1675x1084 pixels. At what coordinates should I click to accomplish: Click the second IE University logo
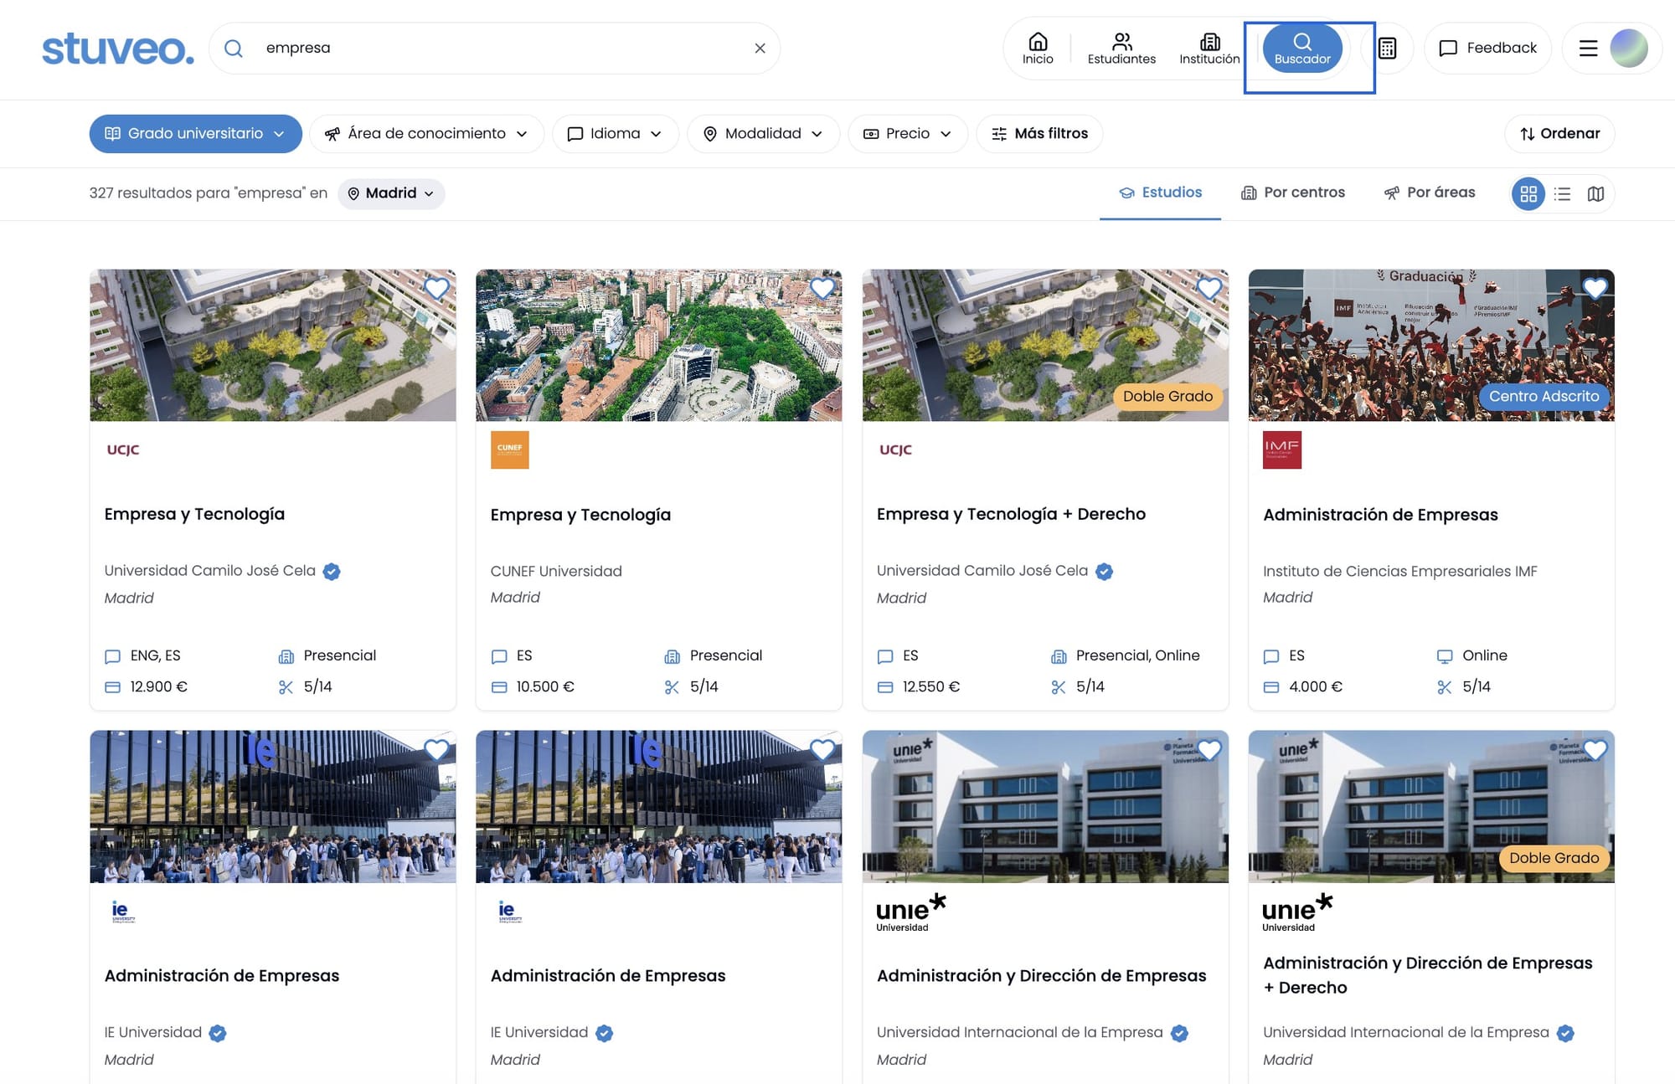pyautogui.click(x=509, y=912)
